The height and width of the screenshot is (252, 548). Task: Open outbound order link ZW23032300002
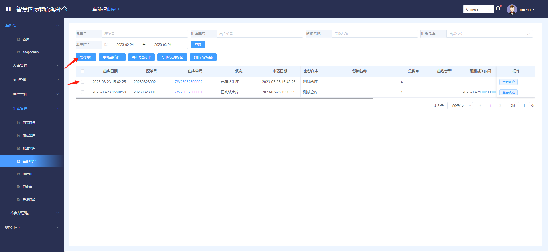[x=188, y=82]
